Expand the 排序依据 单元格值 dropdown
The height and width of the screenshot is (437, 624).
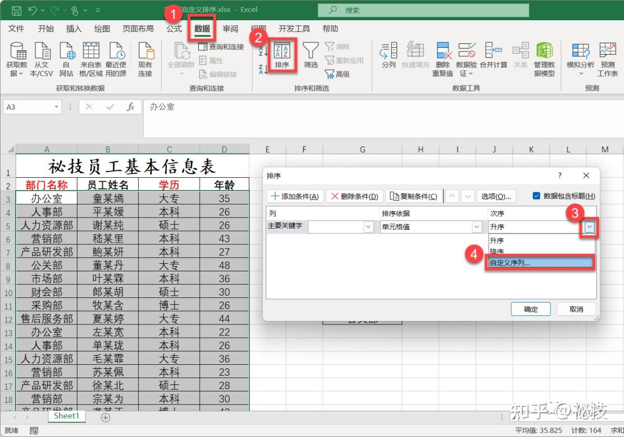pyautogui.click(x=477, y=227)
